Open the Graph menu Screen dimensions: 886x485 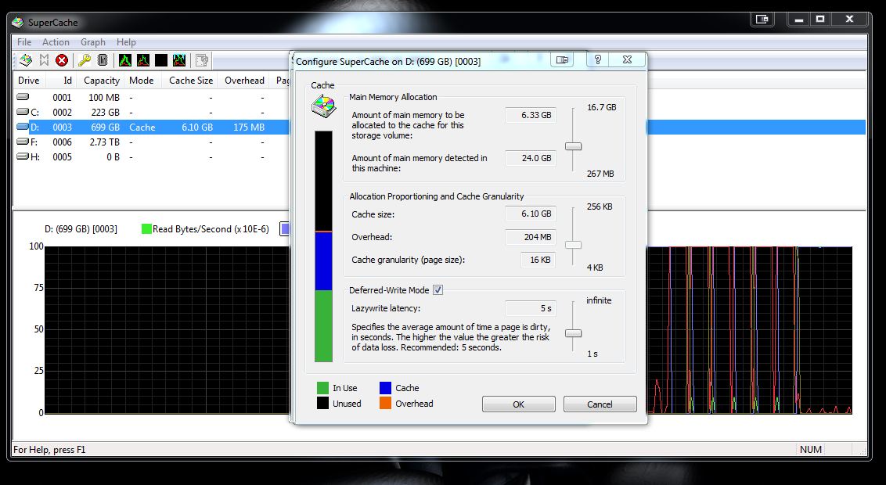click(x=93, y=41)
